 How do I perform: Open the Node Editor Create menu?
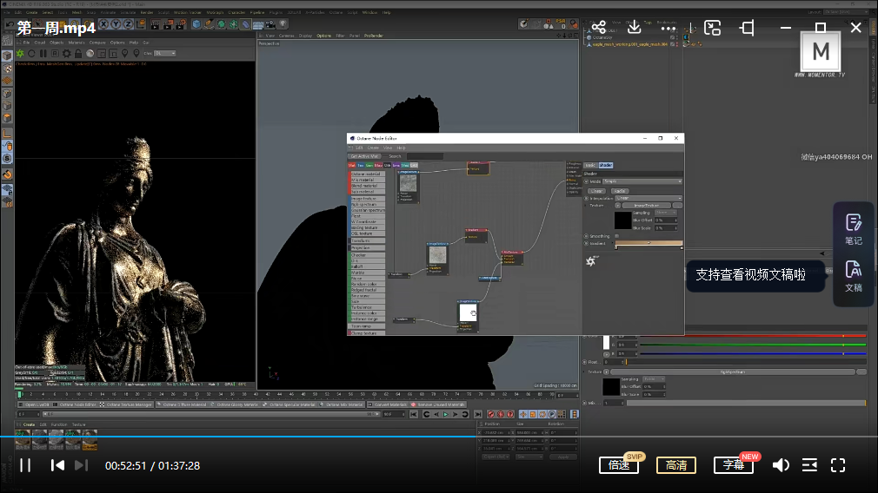pyautogui.click(x=374, y=148)
